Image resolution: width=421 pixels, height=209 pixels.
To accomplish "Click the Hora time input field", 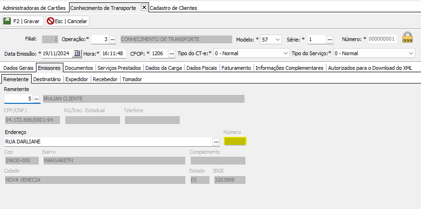I will 114,53.
